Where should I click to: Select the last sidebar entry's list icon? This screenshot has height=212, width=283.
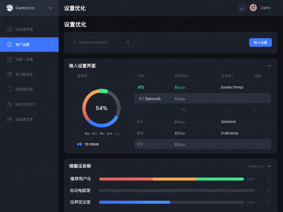(10, 119)
